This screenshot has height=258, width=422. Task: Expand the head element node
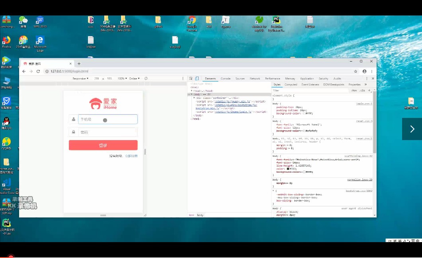191,90
